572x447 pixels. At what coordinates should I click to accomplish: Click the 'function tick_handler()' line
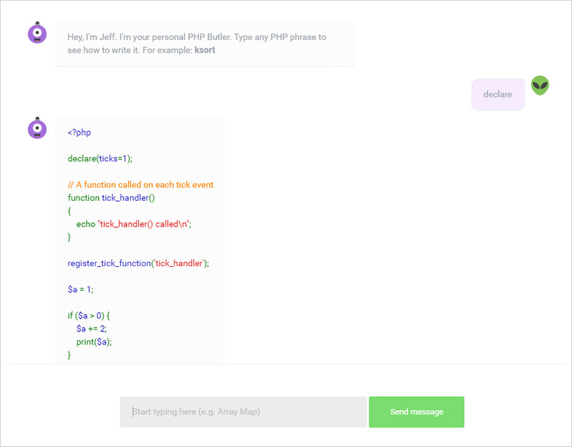pyautogui.click(x=111, y=198)
